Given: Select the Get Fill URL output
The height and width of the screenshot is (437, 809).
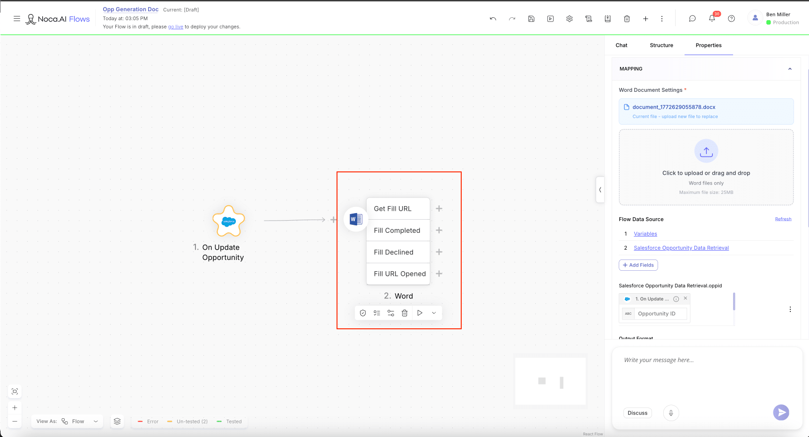Looking at the screenshot, I should point(398,208).
